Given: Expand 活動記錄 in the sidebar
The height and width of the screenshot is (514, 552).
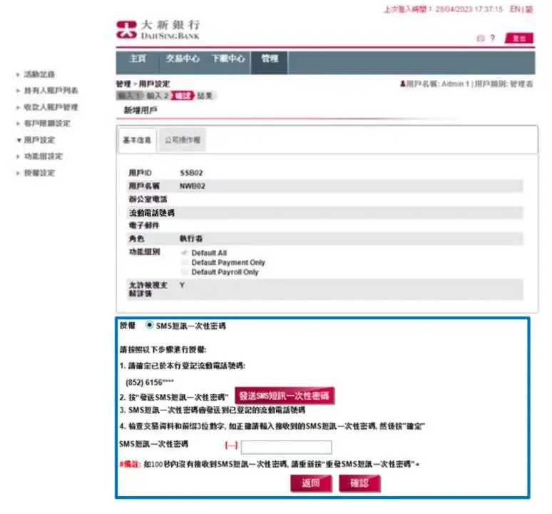Looking at the screenshot, I should click(39, 74).
